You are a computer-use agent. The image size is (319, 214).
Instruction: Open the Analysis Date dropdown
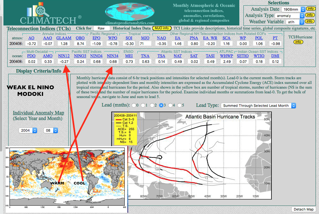[x=293, y=9]
